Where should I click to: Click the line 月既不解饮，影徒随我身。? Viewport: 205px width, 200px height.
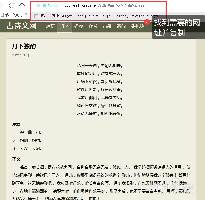[100, 82]
